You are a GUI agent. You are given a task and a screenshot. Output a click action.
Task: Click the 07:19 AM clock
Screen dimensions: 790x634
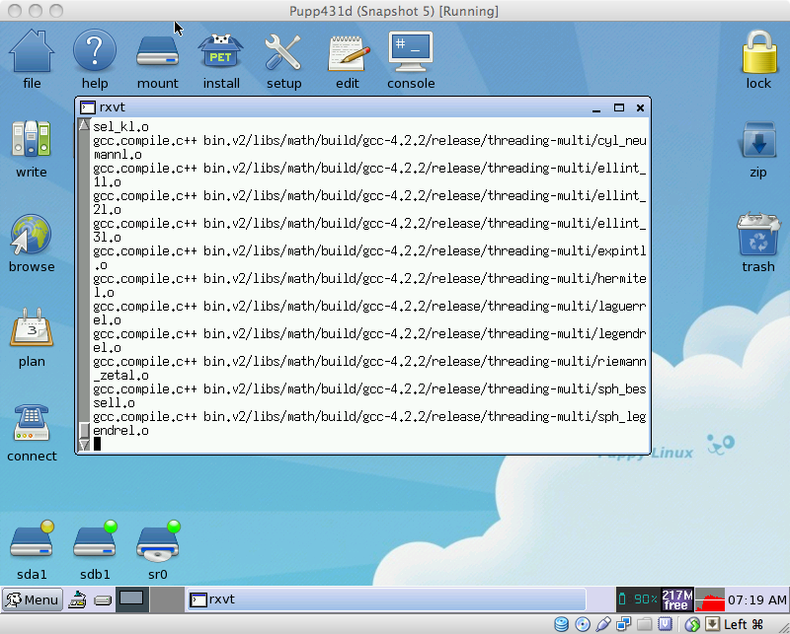[x=756, y=599]
